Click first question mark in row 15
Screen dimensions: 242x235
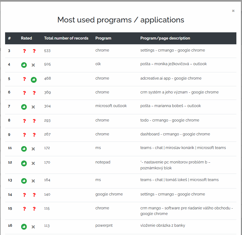coord(24,209)
